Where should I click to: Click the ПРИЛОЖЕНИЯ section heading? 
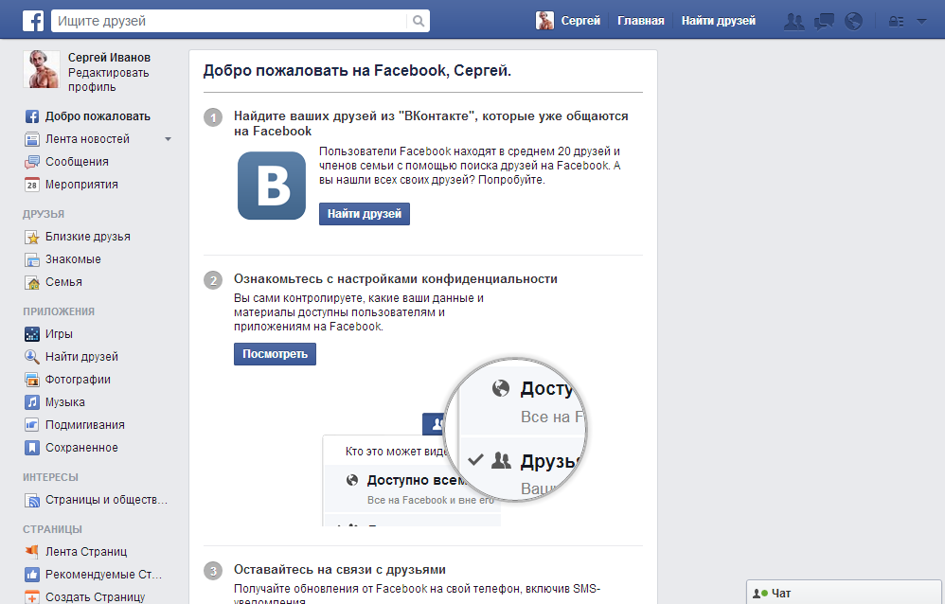[x=59, y=311]
